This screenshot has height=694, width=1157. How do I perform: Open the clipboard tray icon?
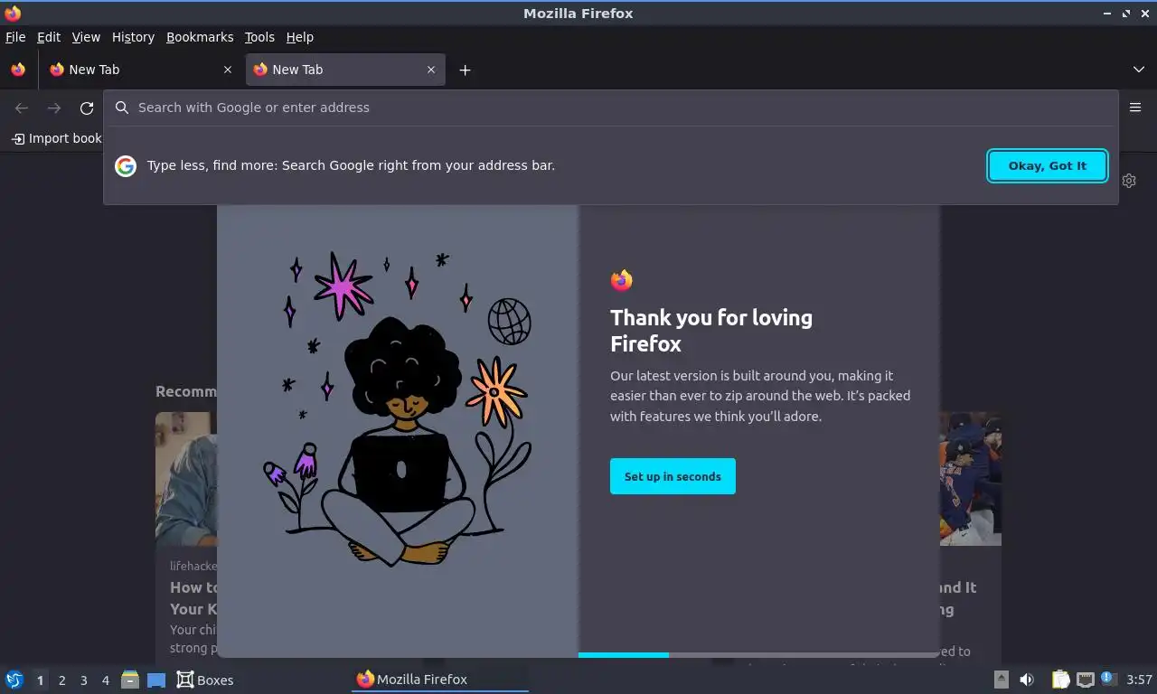(x=1061, y=680)
